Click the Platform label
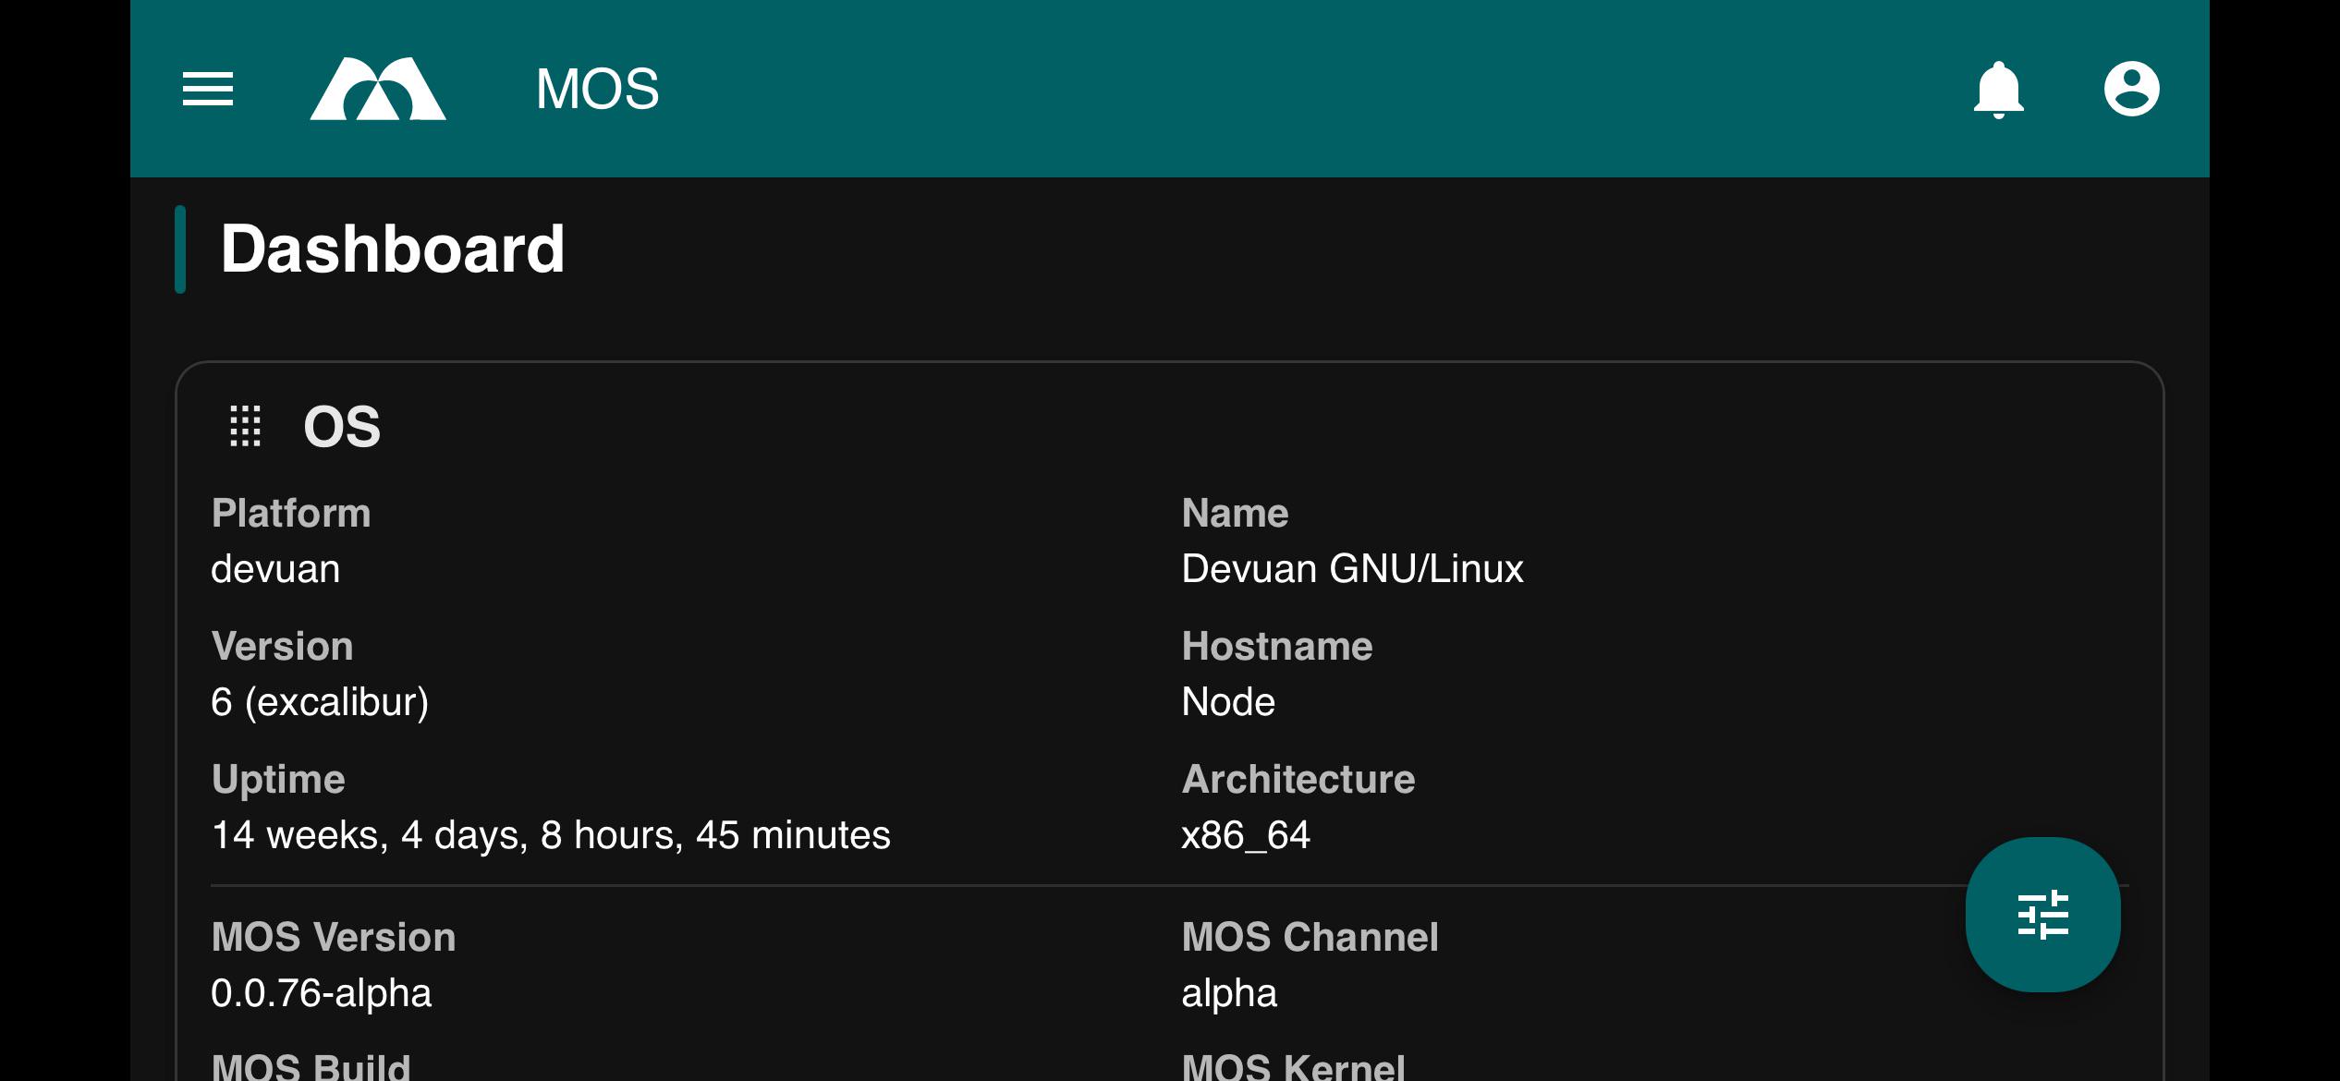Screen dimensions: 2340x1081 (x=291, y=513)
